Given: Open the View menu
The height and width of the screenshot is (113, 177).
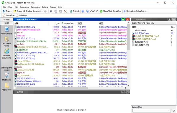Looking at the screenshot, I should (10, 7).
